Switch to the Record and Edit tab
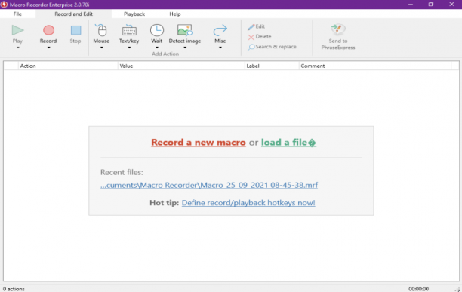Screen dimensions: 462x292 click(74, 14)
